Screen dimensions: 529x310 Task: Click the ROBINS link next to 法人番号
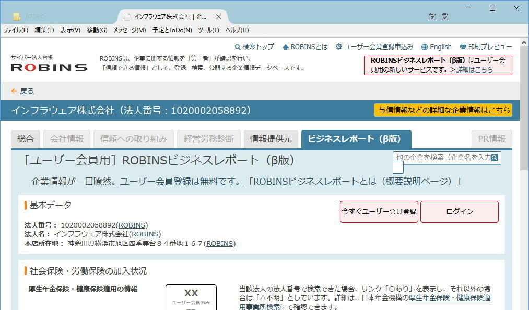[132, 225]
